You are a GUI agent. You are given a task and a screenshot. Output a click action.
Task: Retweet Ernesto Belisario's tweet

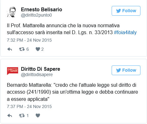[x=22, y=49]
